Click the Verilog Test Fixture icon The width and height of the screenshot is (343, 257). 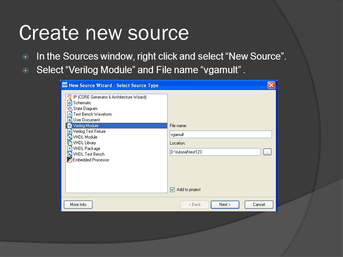tap(70, 131)
